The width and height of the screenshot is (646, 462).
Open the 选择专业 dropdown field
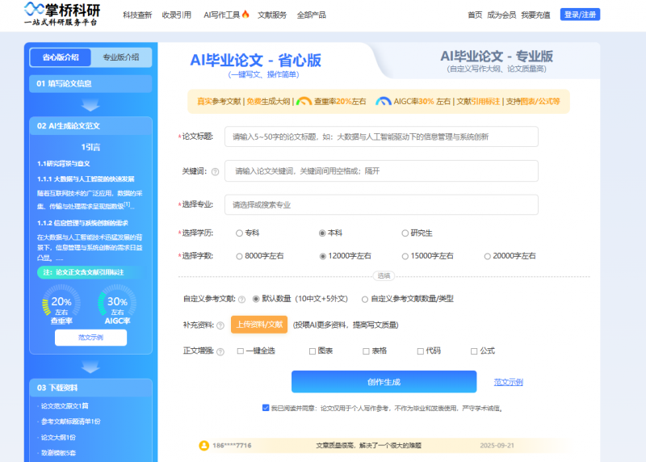[381, 205]
